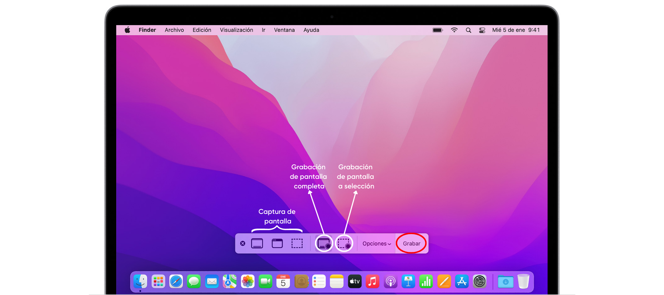Image resolution: width=664 pixels, height=295 pixels.
Task: Open Music from the Dock
Action: tap(373, 282)
